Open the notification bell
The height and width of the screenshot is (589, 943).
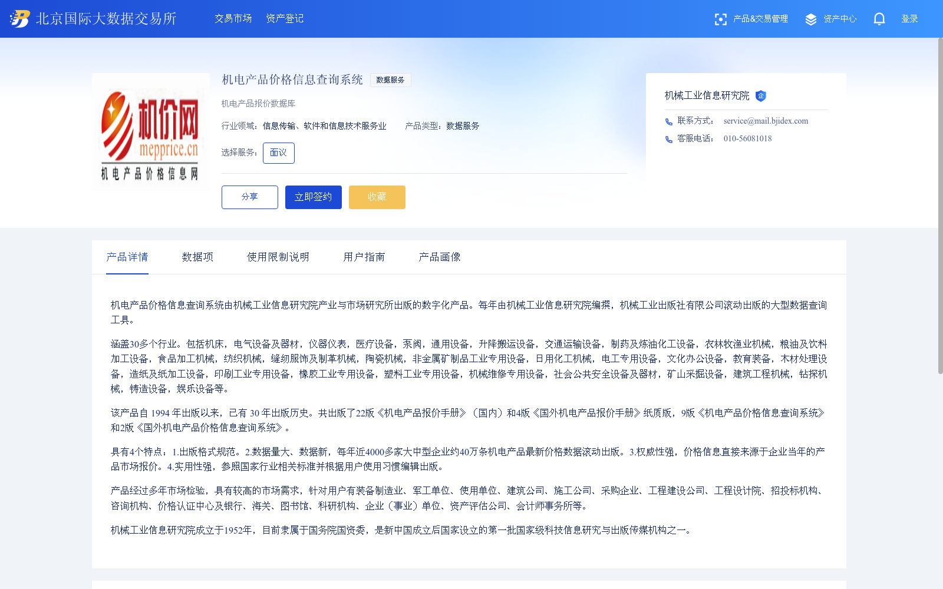coord(879,18)
